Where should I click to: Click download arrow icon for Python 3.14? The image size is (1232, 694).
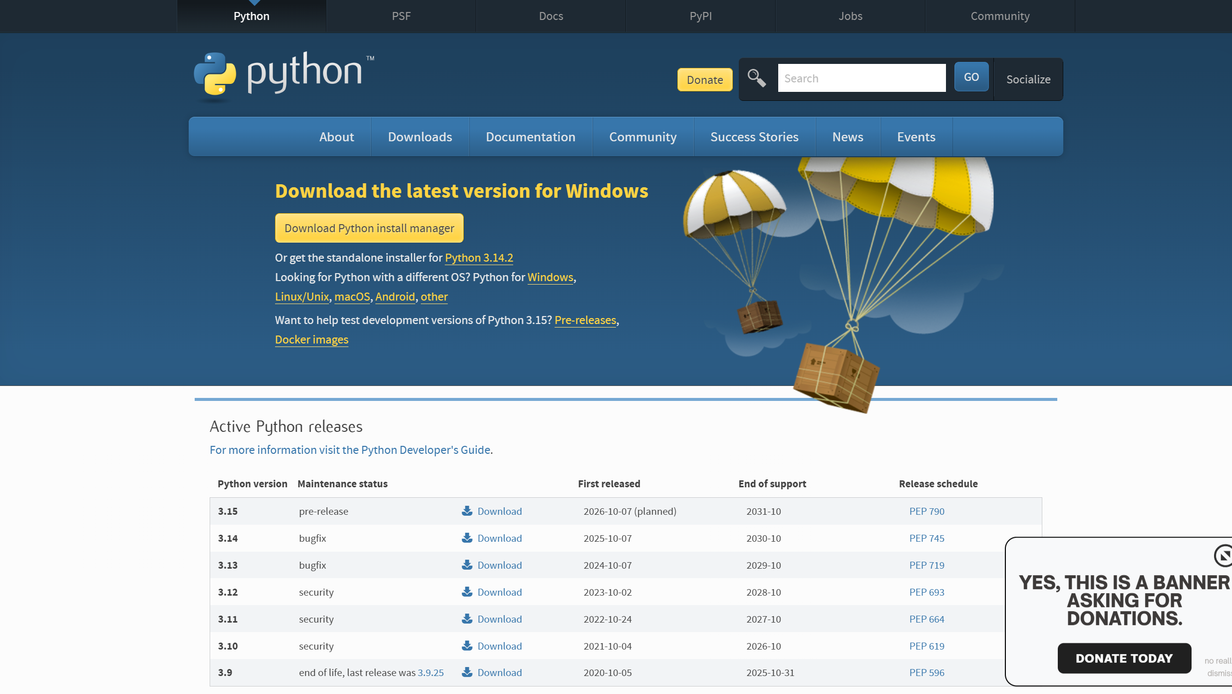pyautogui.click(x=467, y=538)
